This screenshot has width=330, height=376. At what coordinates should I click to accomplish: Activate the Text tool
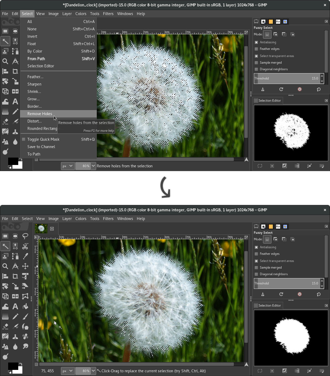[15, 306]
